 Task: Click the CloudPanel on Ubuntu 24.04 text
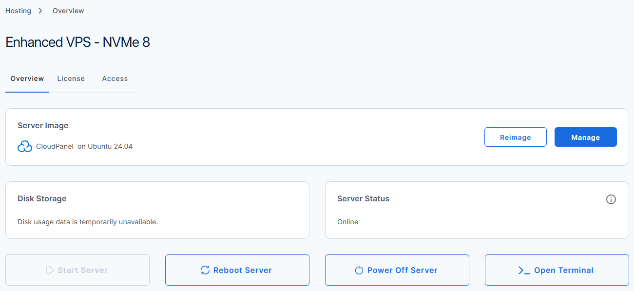(x=84, y=146)
